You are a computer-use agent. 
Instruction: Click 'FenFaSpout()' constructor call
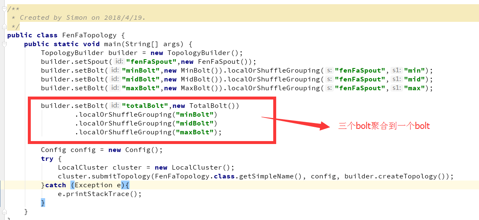224,62
